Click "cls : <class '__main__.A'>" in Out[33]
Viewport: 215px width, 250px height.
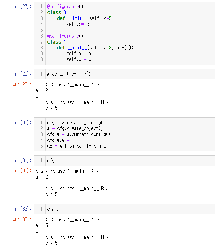[67, 220]
